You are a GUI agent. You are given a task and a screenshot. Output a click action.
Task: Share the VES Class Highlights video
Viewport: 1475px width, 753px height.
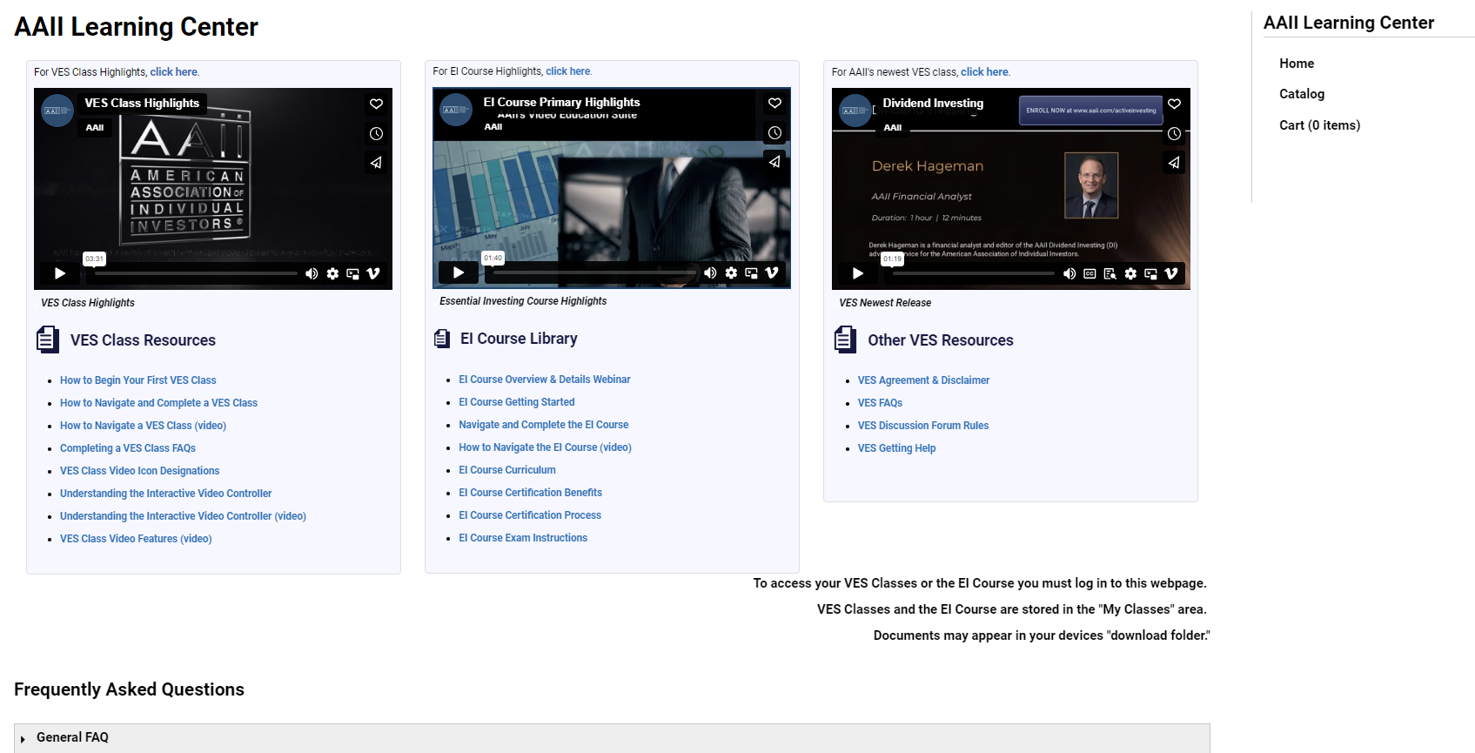click(x=376, y=162)
